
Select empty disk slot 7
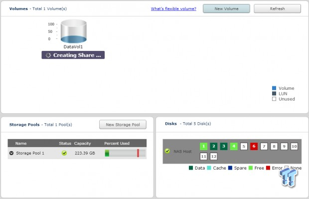tap(264, 146)
